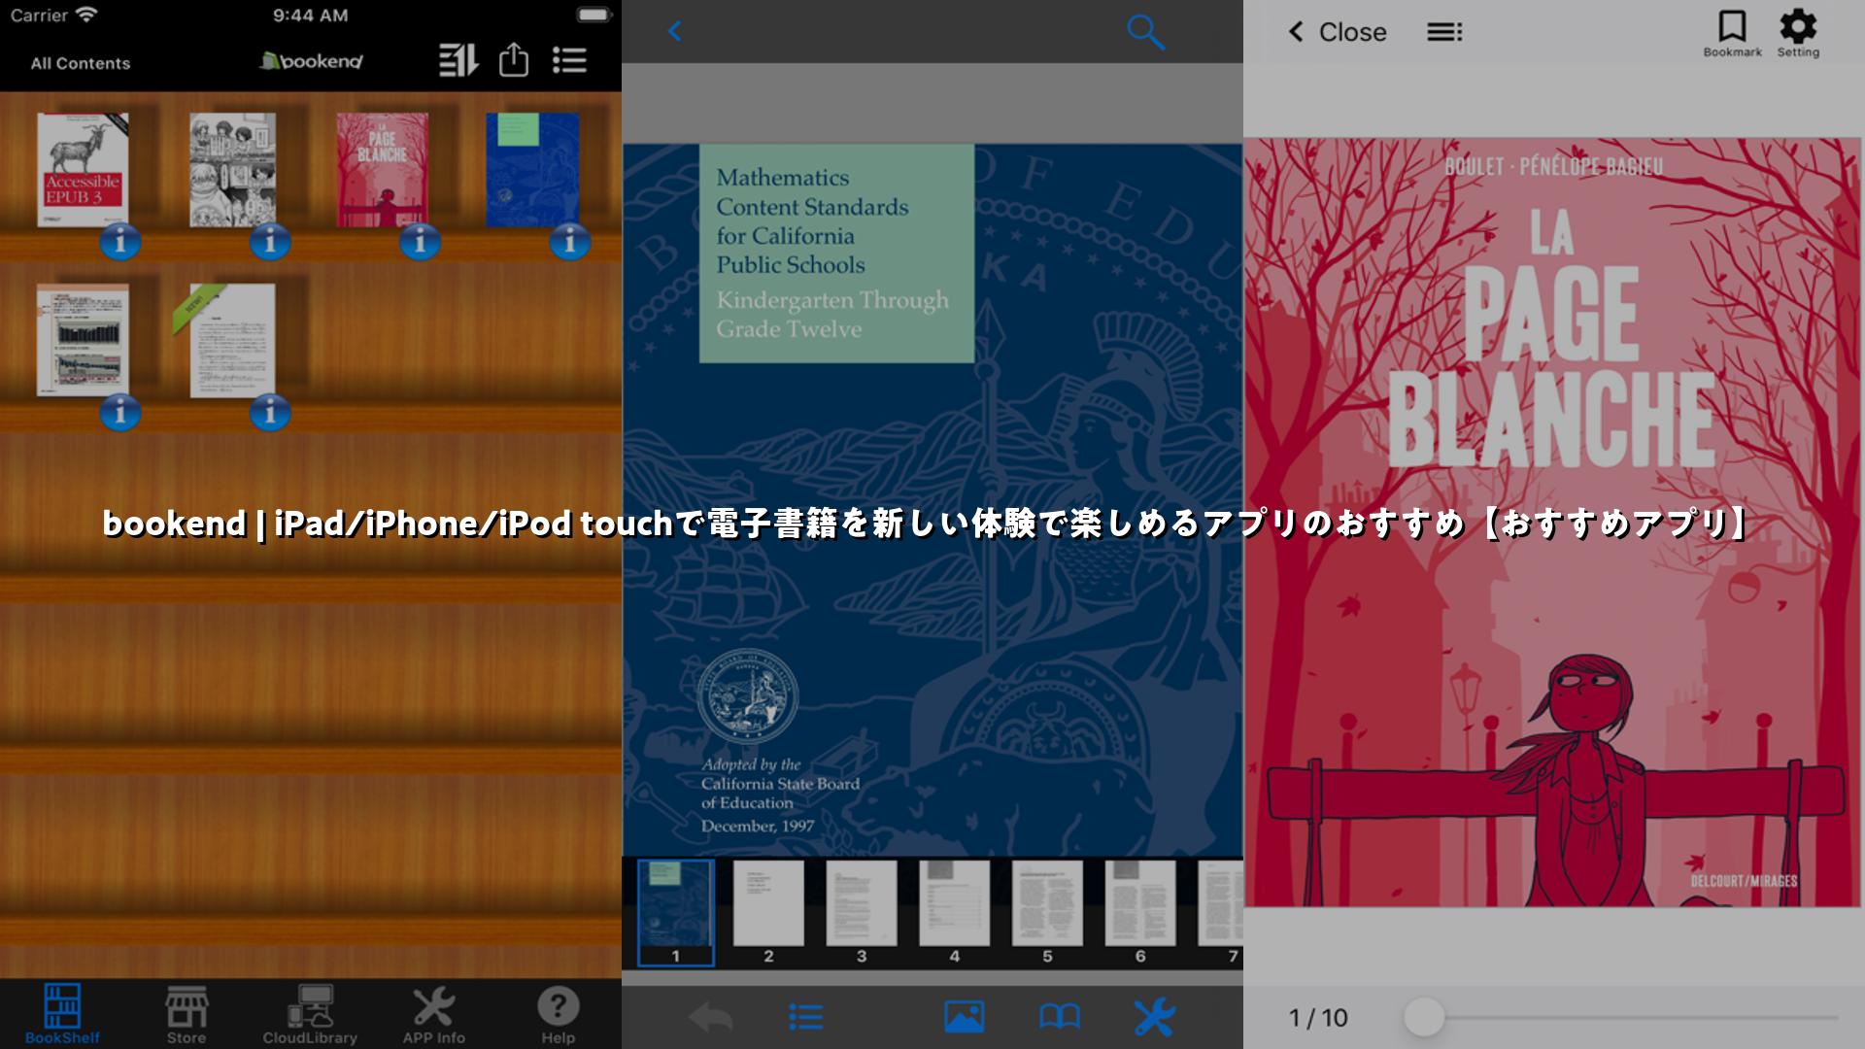Open info for the chart document on second shelf

(x=120, y=413)
